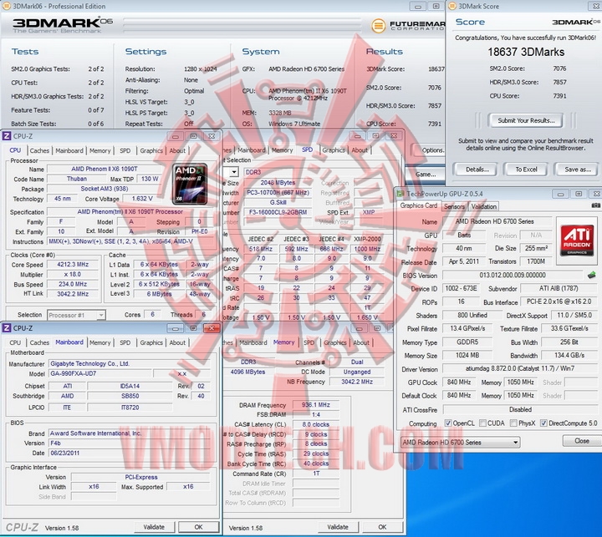Click the DRAM Frequency 936.1 MHz value
602x537 pixels.
click(x=315, y=405)
